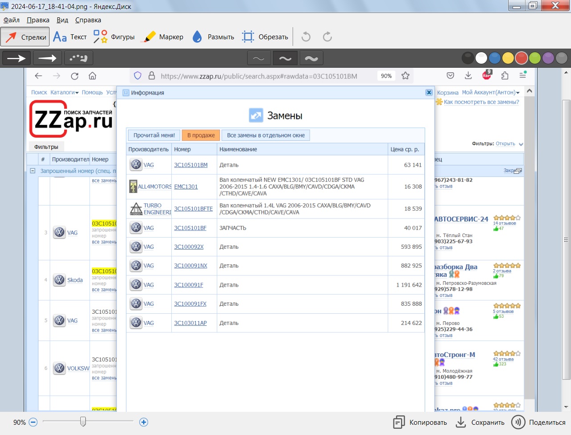Click the bookmark star icon in screenshot
Image resolution: width=571 pixels, height=435 pixels.
[405, 76]
